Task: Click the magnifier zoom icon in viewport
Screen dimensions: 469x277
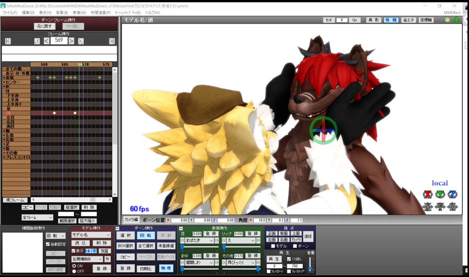Action: pyautogui.click(x=448, y=20)
